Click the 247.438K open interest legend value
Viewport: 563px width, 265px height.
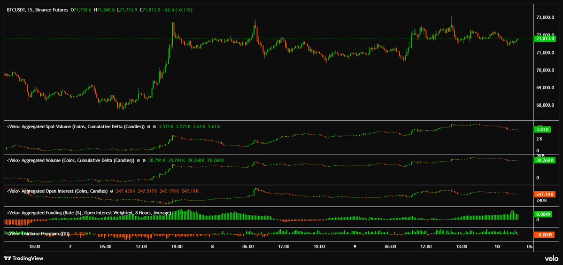point(126,191)
